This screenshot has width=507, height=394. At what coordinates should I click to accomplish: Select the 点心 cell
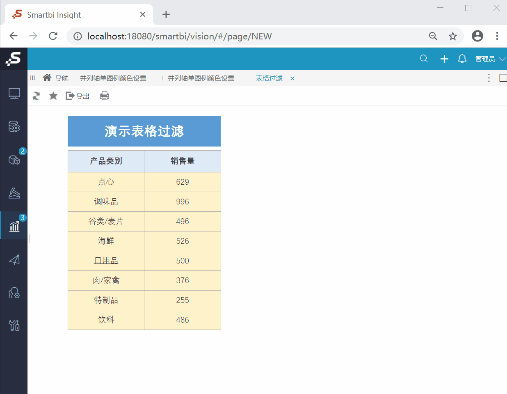pyautogui.click(x=106, y=182)
